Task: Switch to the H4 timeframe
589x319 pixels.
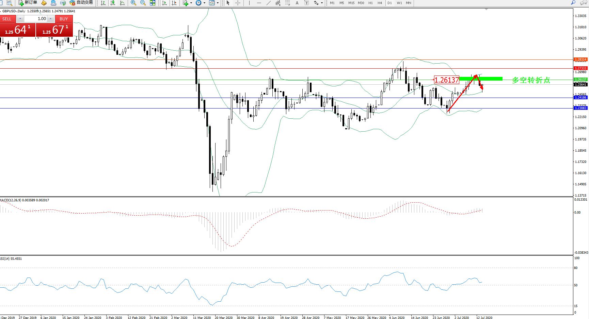Action: [x=380, y=3]
